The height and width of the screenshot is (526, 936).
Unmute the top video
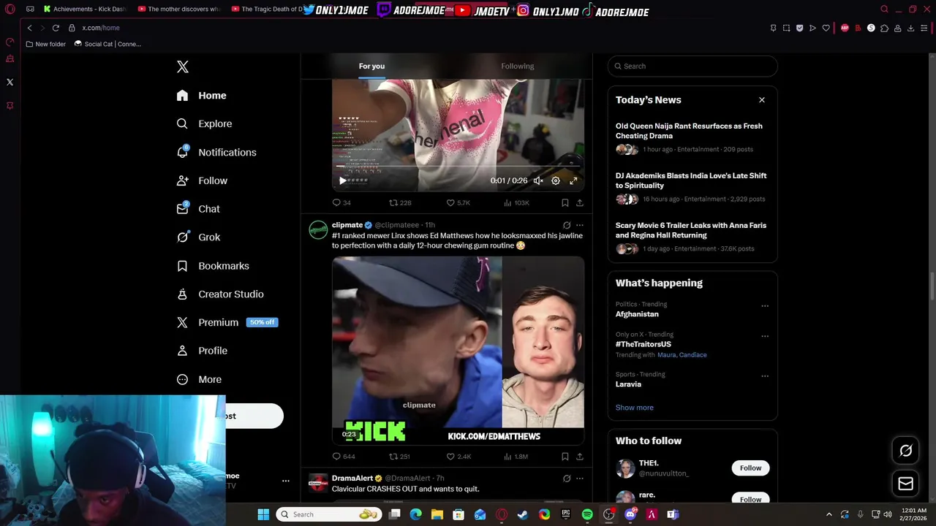538,180
